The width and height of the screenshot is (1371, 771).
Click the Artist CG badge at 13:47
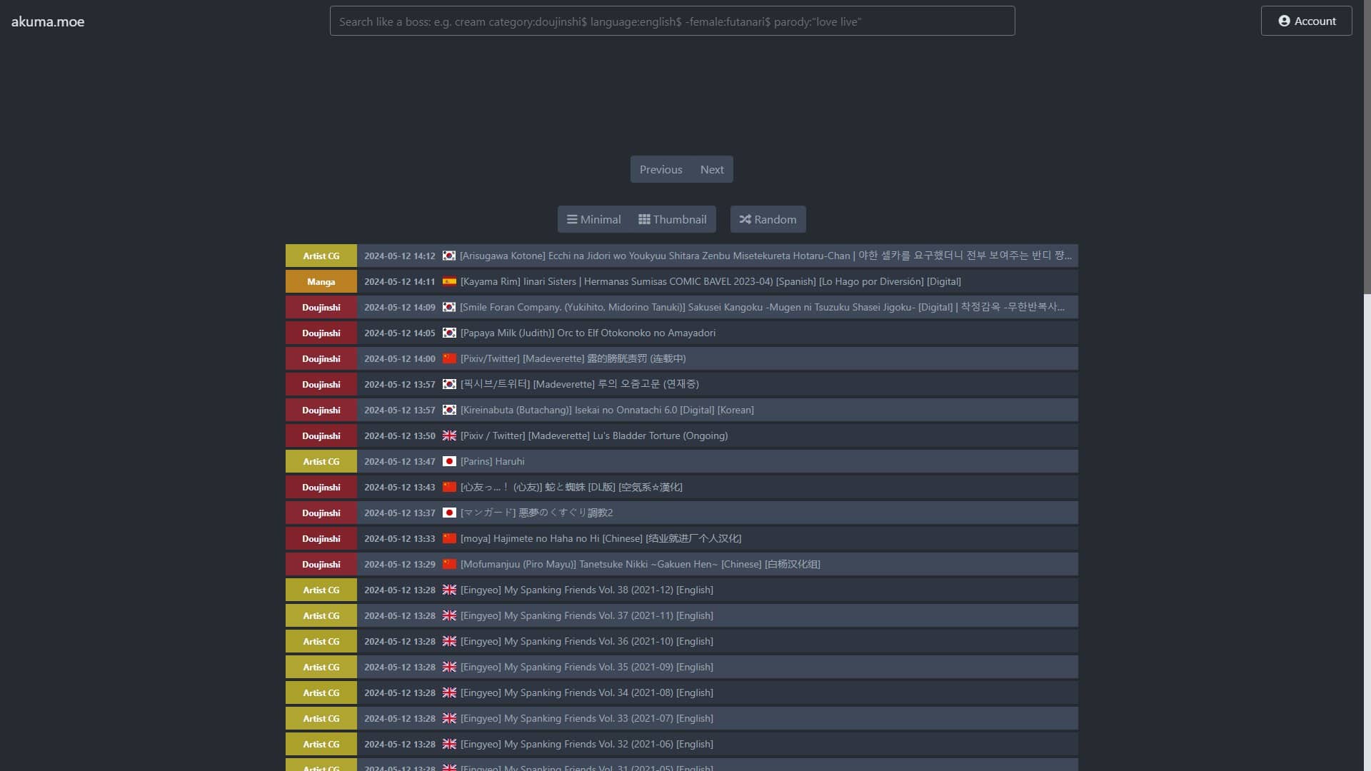coord(321,461)
